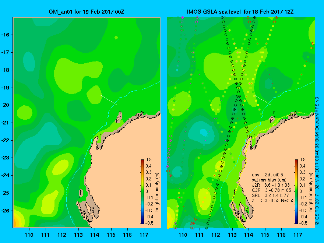The width and height of the screenshot is (324, 243).
Task: Click the latitude label '-23'
Action: tap(4, 158)
